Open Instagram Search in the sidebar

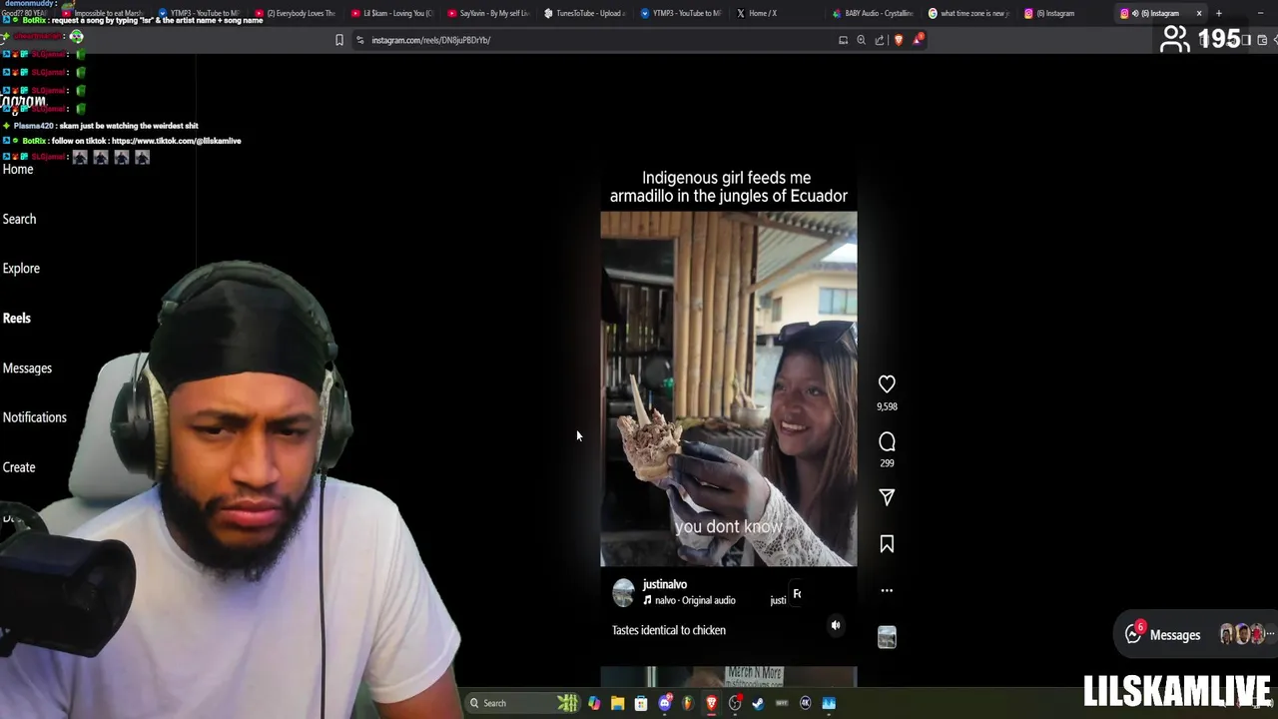pos(19,219)
